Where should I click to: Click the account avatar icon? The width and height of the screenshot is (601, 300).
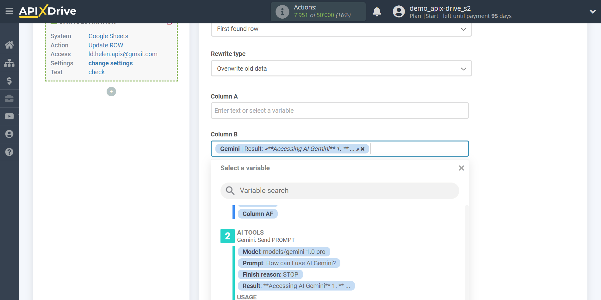point(399,12)
